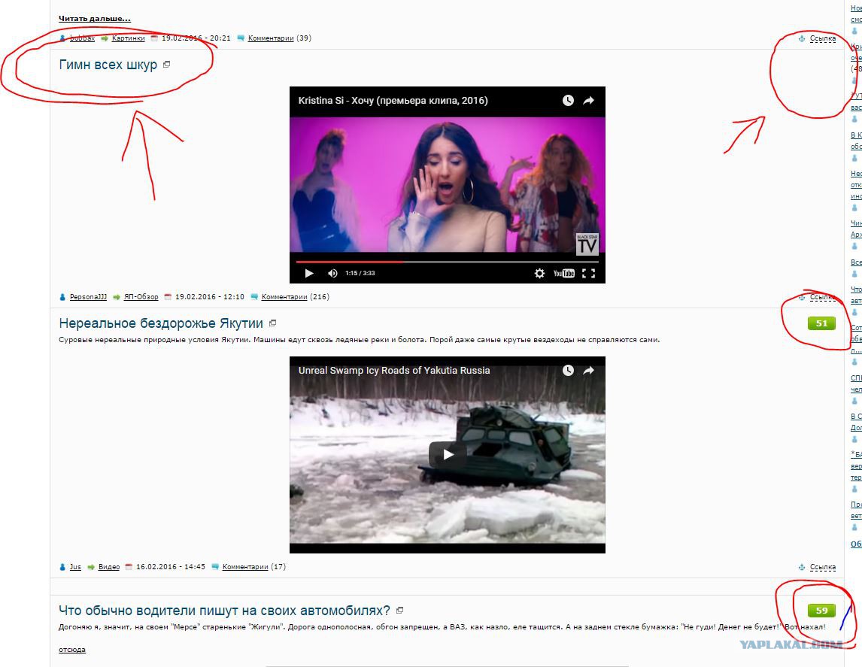Click the Black Star TV logo on the video

pyautogui.click(x=587, y=244)
